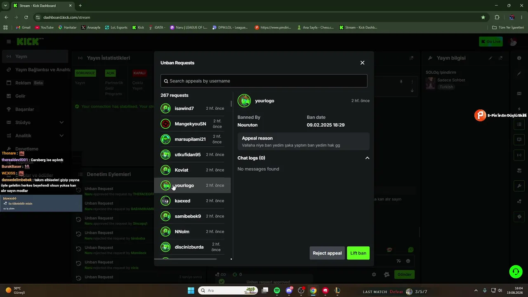Search appeals by username field
Image resolution: width=528 pixels, height=297 pixels.
(x=264, y=81)
